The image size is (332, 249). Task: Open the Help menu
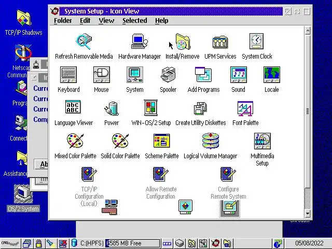[x=161, y=21]
